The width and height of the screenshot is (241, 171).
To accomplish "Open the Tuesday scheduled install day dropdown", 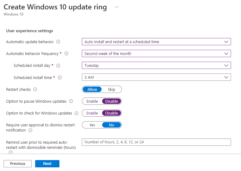I will pos(156,66).
